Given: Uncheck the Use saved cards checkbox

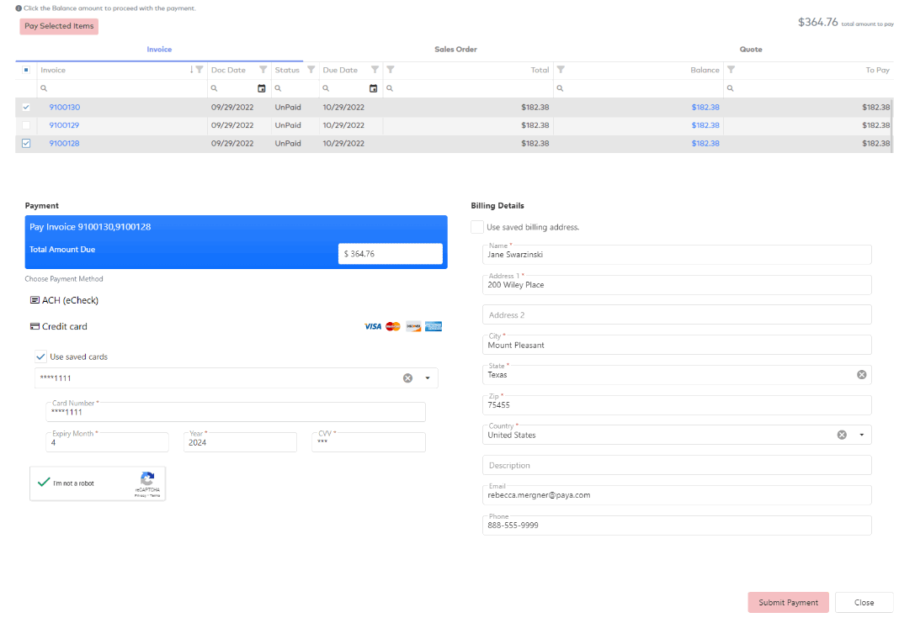Looking at the screenshot, I should (x=40, y=356).
